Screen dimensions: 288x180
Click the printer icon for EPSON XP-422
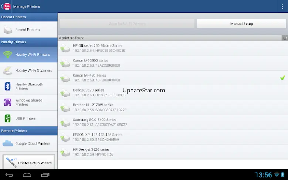click(x=65, y=137)
